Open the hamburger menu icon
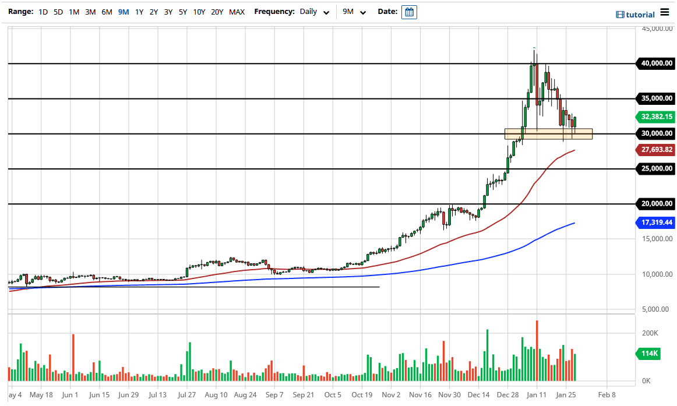The image size is (677, 406). [666, 13]
